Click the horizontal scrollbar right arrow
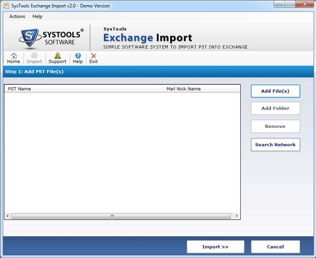The image size is (316, 258). point(237,216)
